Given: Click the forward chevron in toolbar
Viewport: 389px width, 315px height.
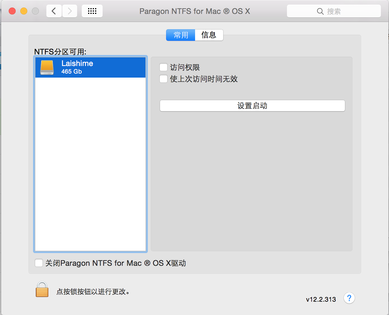Looking at the screenshot, I should click(x=70, y=11).
